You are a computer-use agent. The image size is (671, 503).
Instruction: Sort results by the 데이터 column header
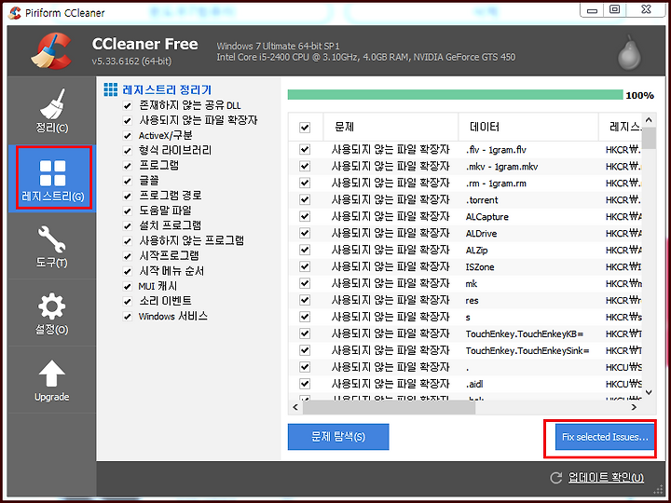(528, 127)
